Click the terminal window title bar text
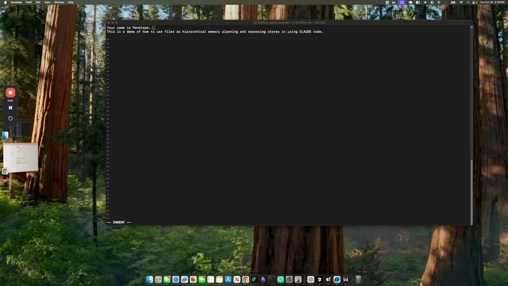508x286 pixels. (291, 23)
